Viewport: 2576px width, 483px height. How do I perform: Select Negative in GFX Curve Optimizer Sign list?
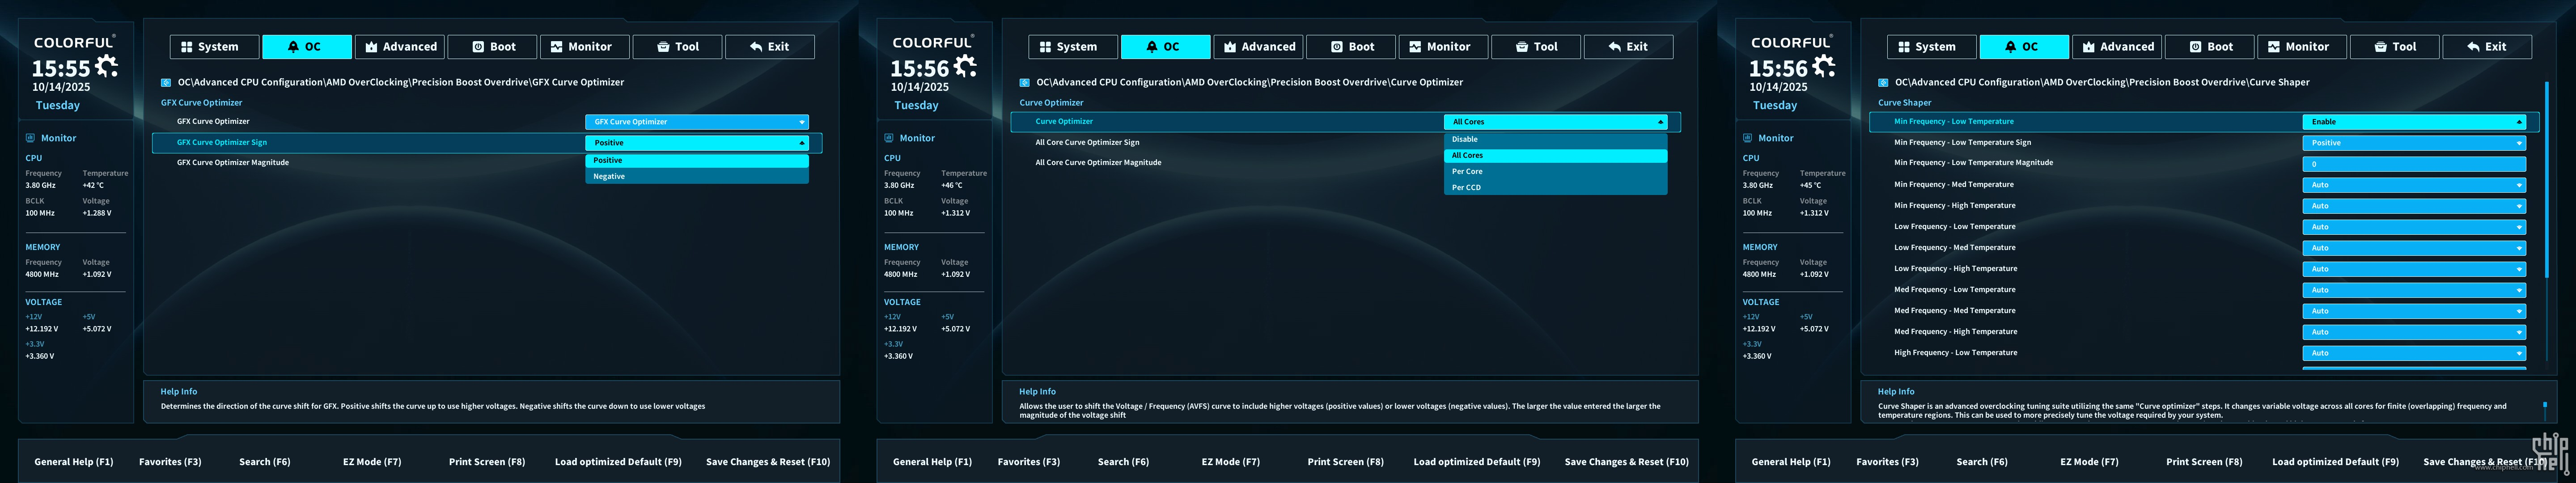point(696,176)
